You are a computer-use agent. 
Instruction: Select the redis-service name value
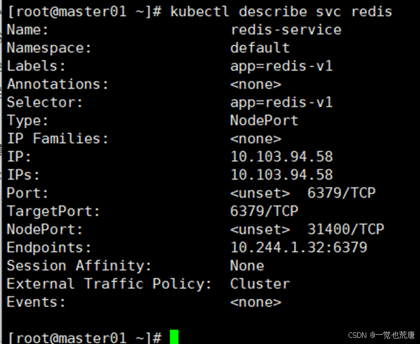285,30
